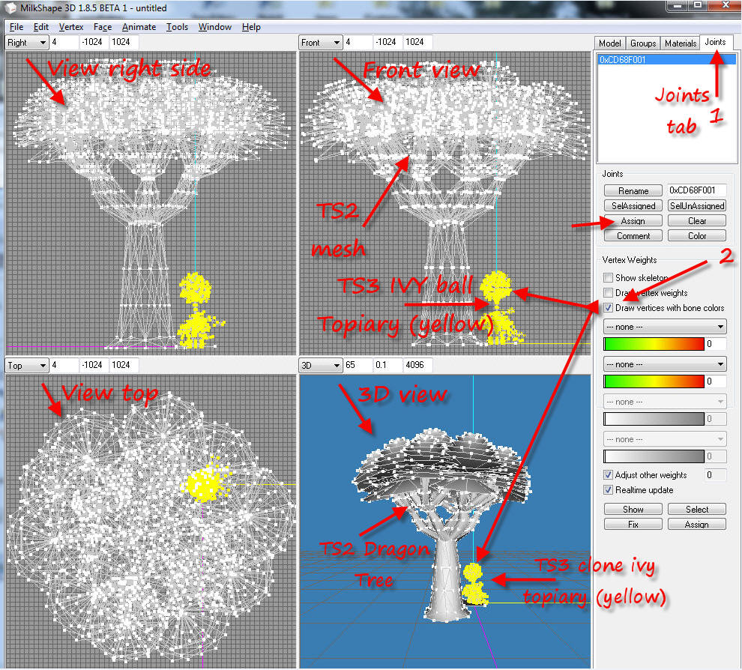Switch to the Groups tab

pos(643,43)
